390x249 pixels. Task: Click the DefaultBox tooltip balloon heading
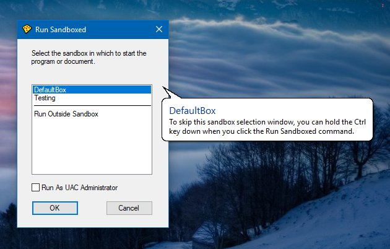point(193,111)
